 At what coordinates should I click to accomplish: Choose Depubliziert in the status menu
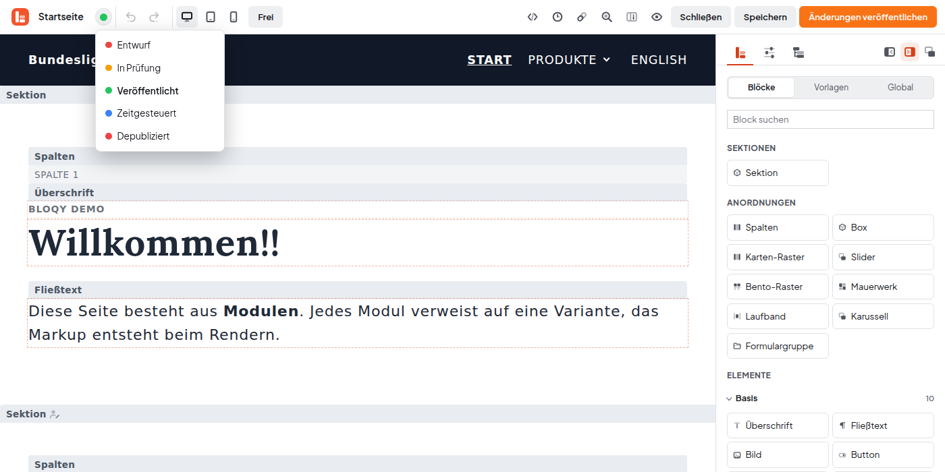(160, 136)
